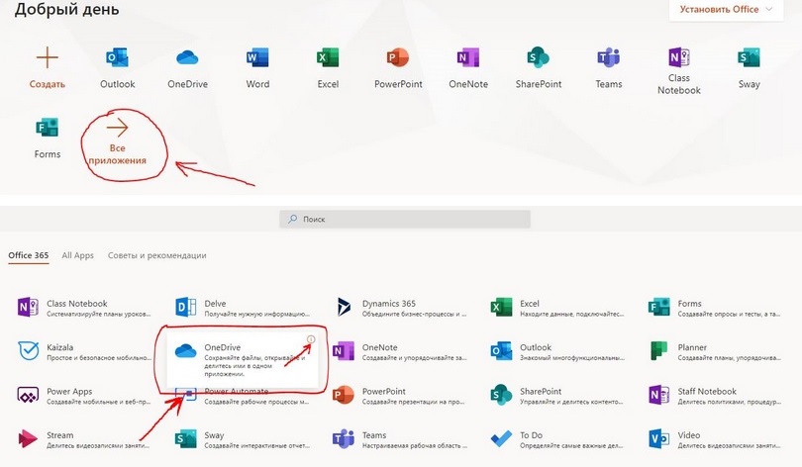Open Outlook from the top app row
Image resolution: width=802 pixels, height=467 pixels.
click(117, 67)
